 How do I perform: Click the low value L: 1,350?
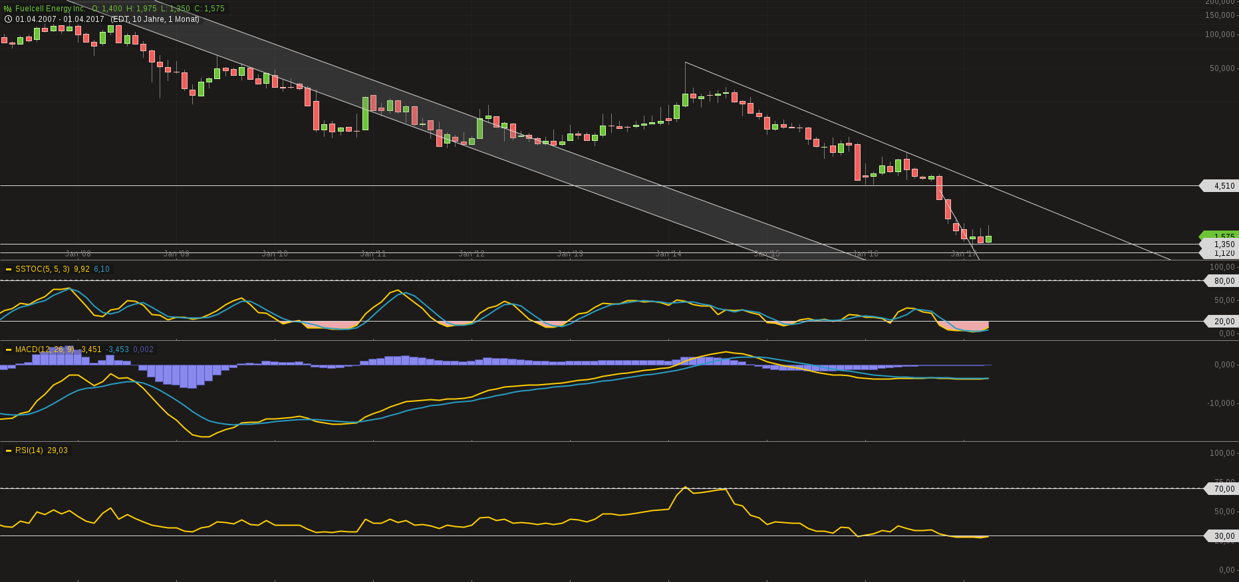point(176,9)
